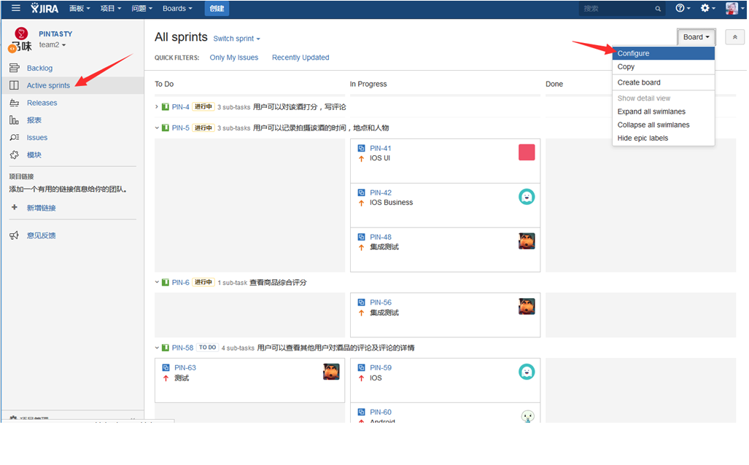Open the settings gear menu
749x465 pixels.
pyautogui.click(x=705, y=9)
